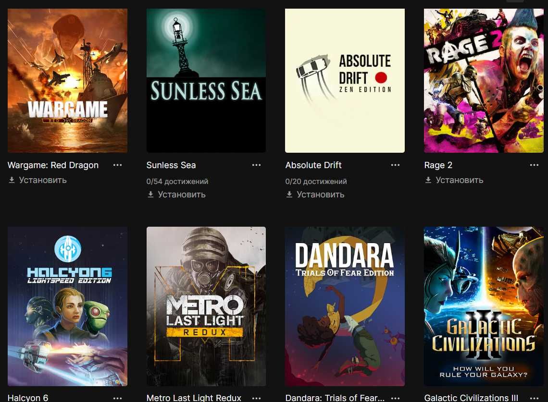Click the Rage 2 title text
Viewport: 548px width, 402px height.
(438, 165)
